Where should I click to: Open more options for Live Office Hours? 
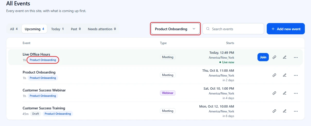coord(296,57)
